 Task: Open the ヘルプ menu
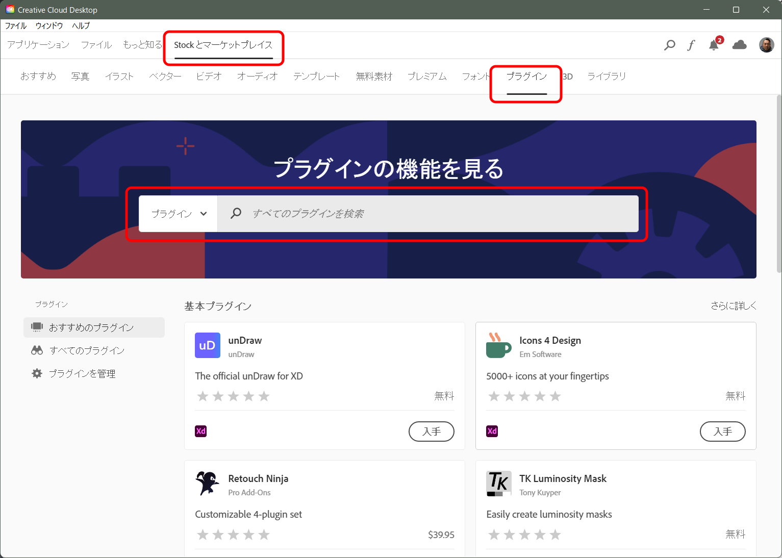81,26
